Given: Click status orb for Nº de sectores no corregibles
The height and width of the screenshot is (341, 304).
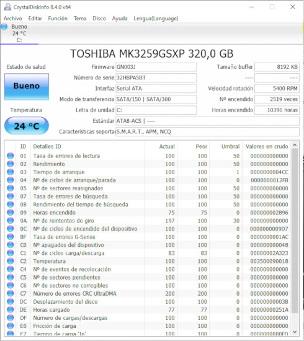Looking at the screenshot, I should [x=10, y=285].
